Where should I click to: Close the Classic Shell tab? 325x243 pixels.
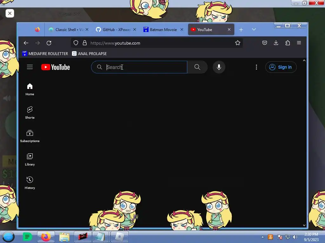click(x=87, y=29)
